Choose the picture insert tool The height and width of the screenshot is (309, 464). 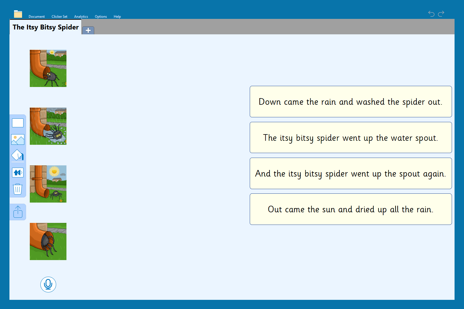coord(18,140)
